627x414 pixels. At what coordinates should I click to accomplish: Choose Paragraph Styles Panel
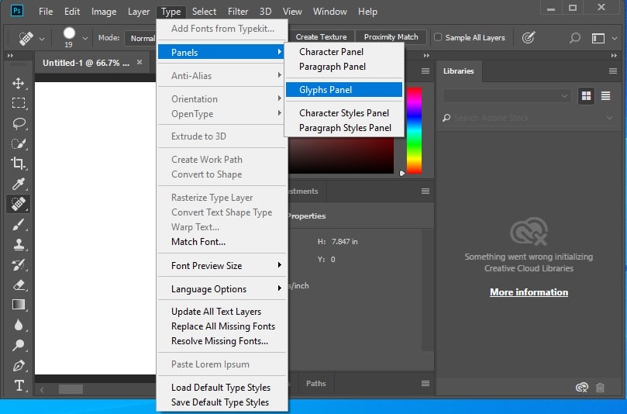tap(344, 128)
